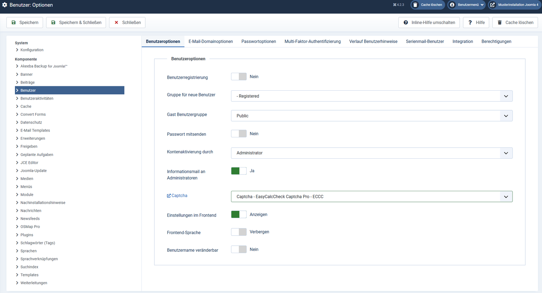Click the trash icon in header Cache löschen

pyautogui.click(x=415, y=5)
